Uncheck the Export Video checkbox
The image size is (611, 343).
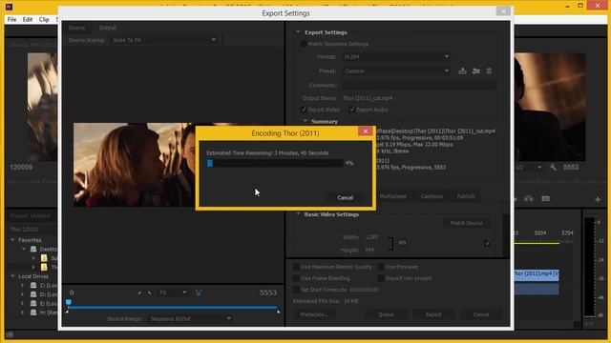304,110
